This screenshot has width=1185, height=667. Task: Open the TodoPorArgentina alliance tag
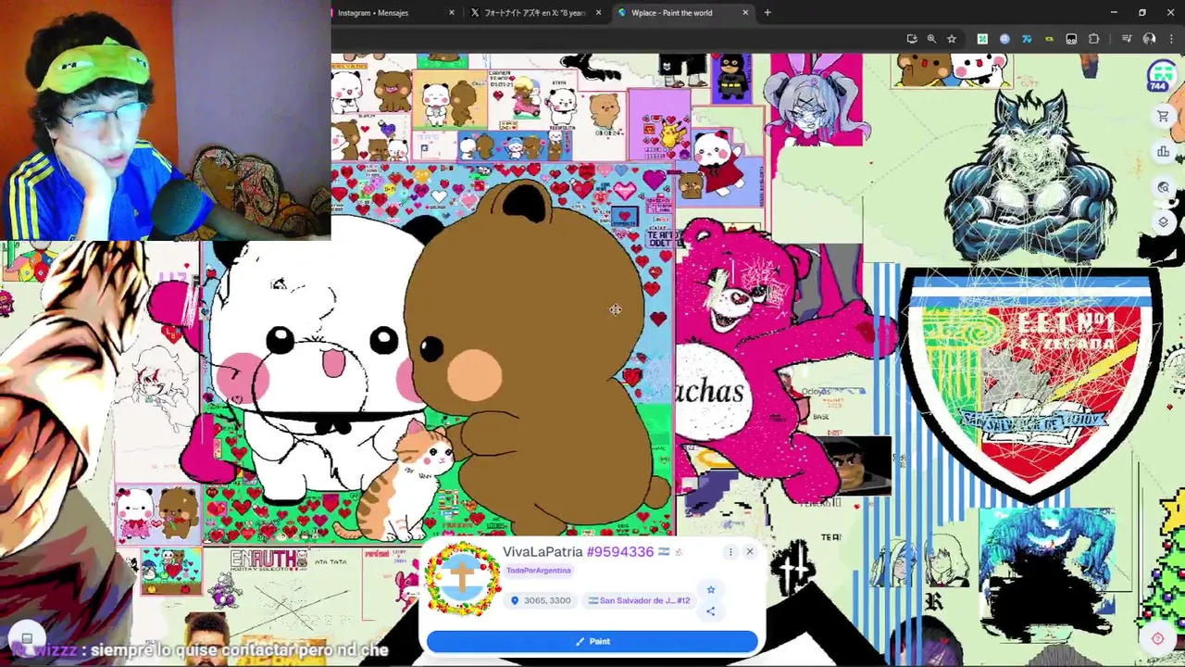(x=538, y=571)
